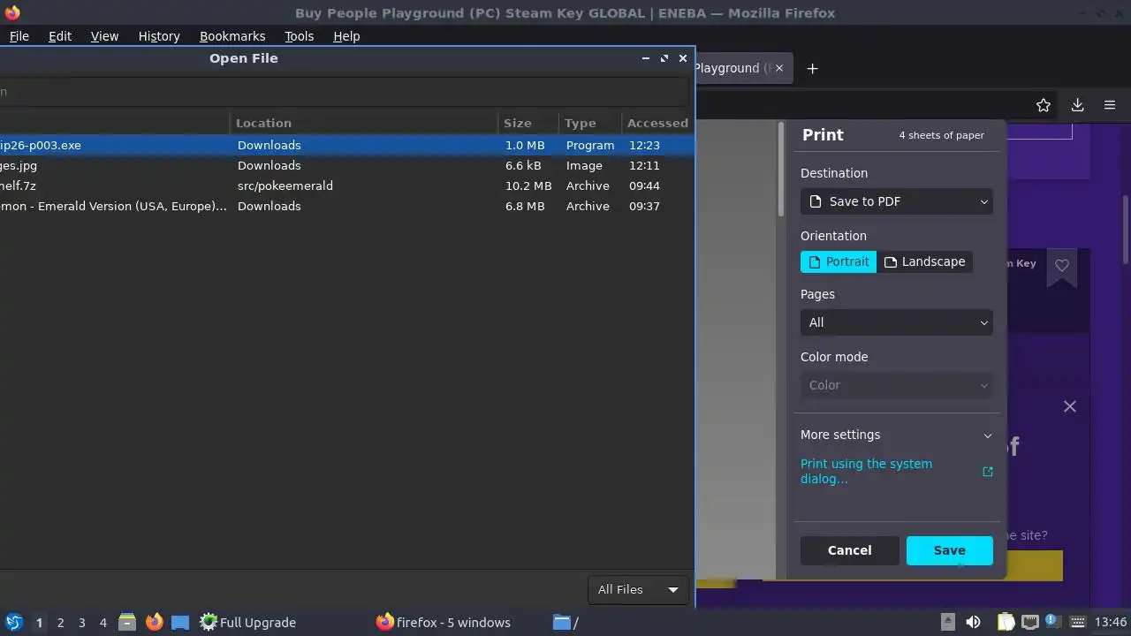The image size is (1131, 636).
Task: Open the disabled Color mode dropdown
Action: pyautogui.click(x=897, y=385)
